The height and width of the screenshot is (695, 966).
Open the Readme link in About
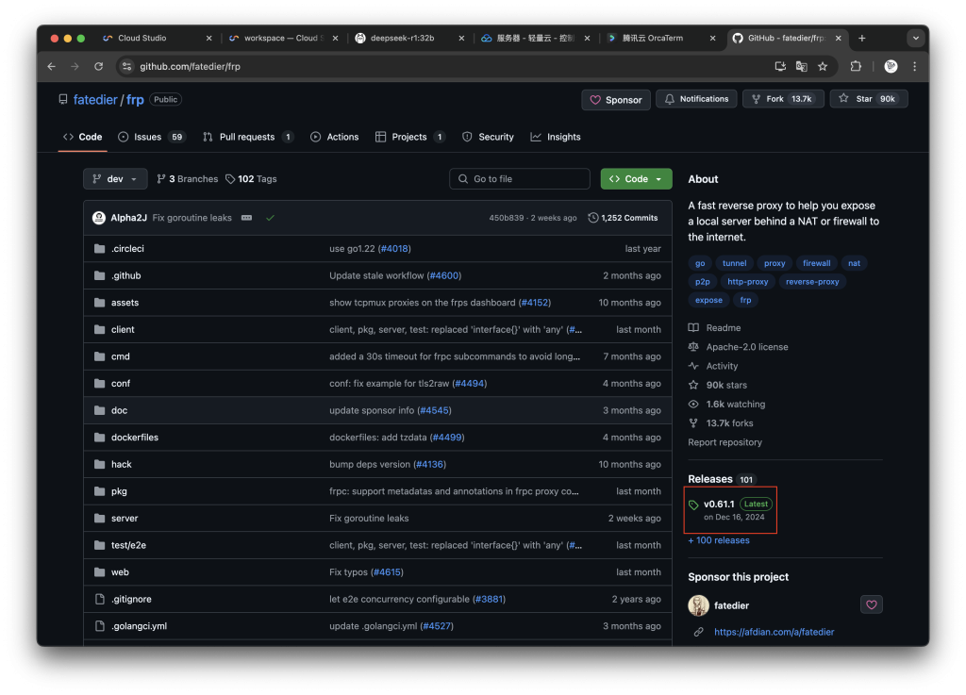[715, 328]
